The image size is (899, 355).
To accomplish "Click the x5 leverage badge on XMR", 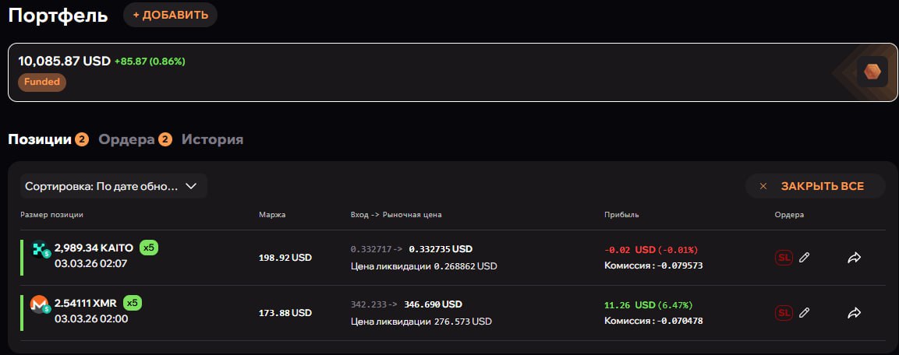I will click(133, 302).
